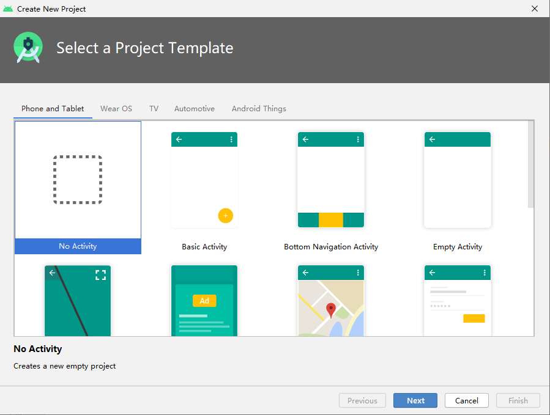Choose the Basic Activity template thumbnail
Viewport: 550px width, 415px height.
pos(204,180)
